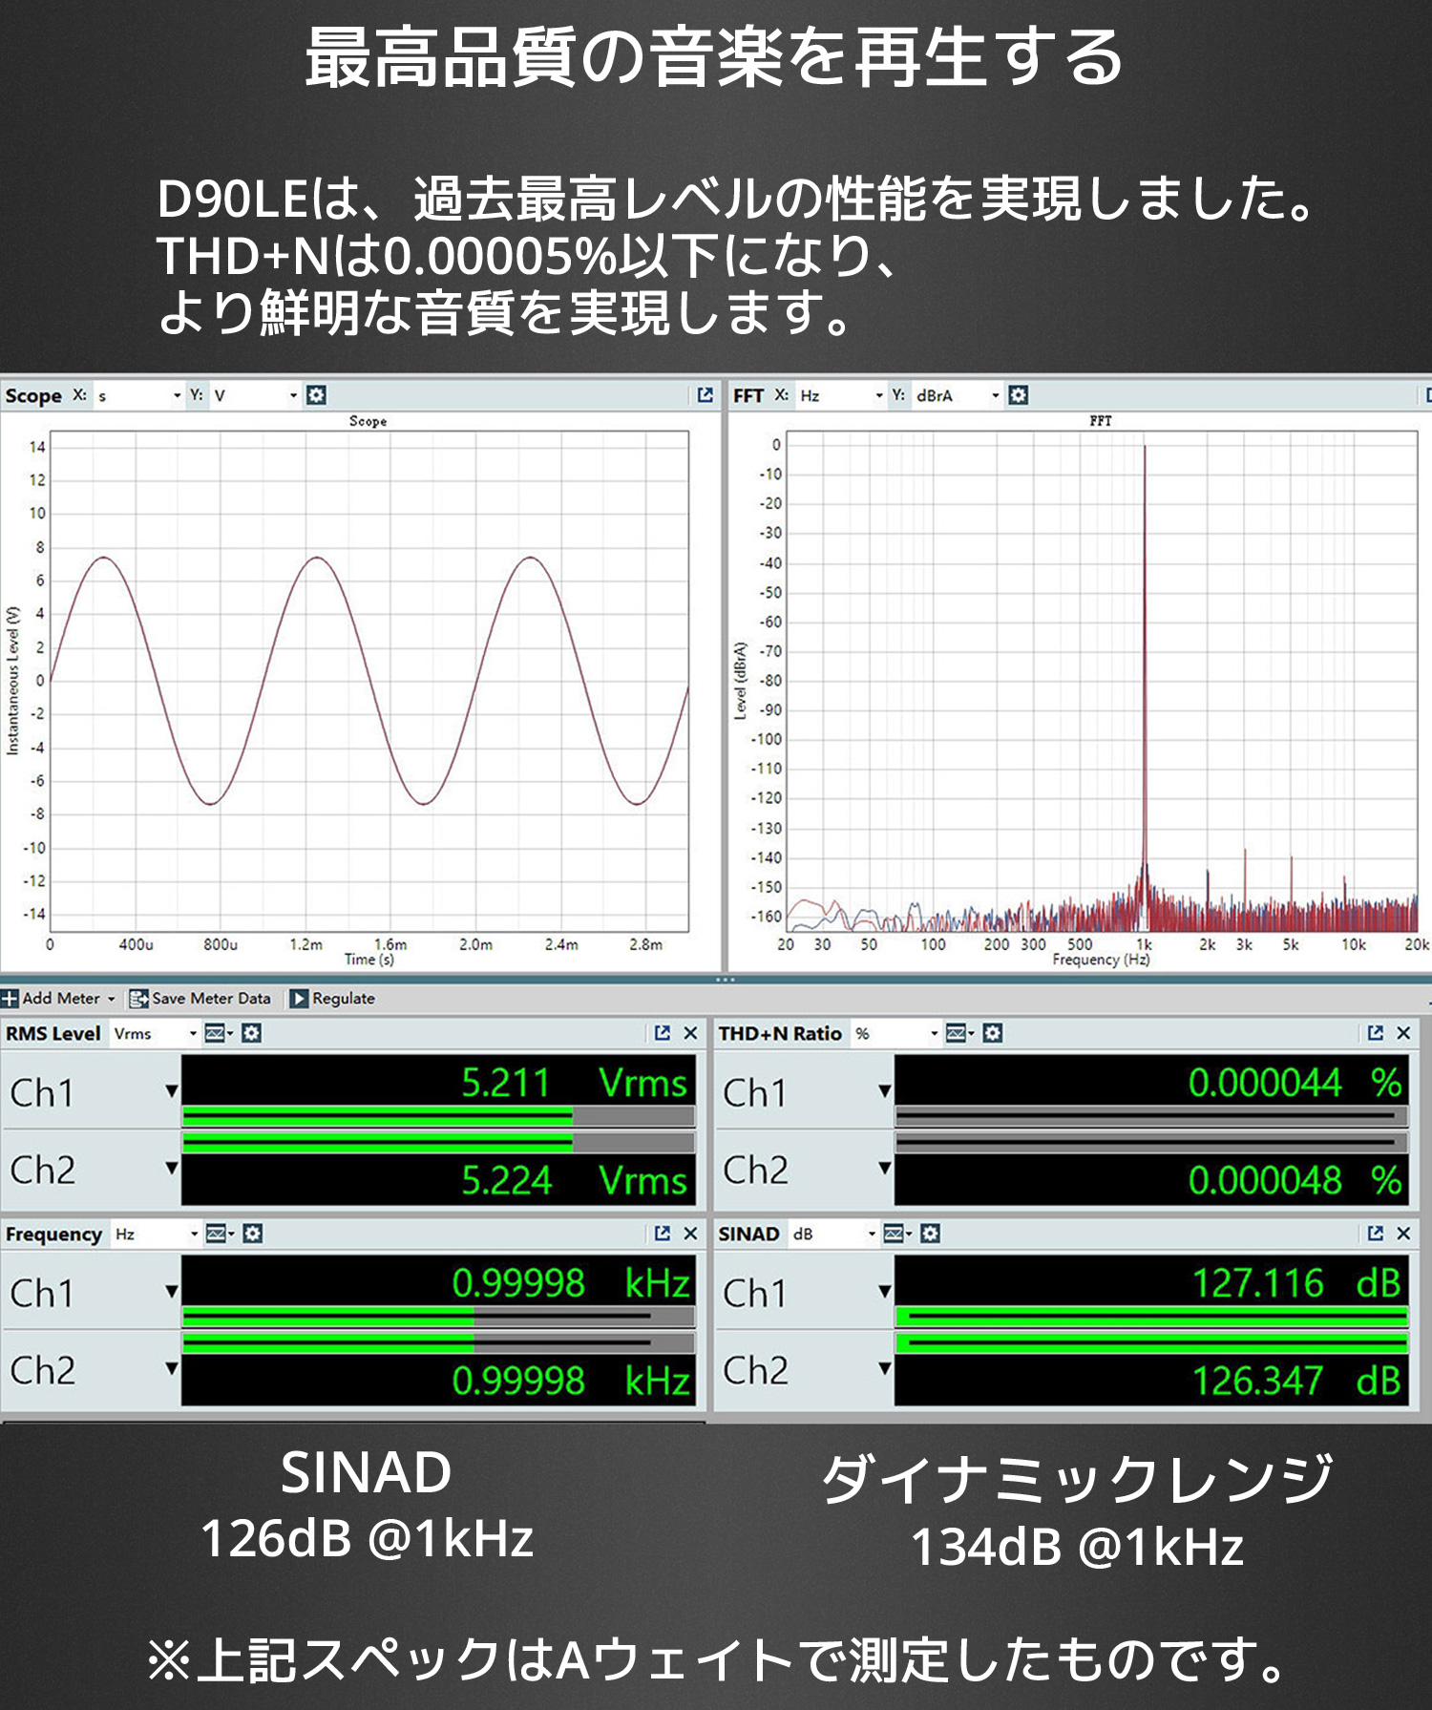Expand RMS Level Ch1 channel arrow
The height and width of the screenshot is (1710, 1432).
[x=172, y=1091]
